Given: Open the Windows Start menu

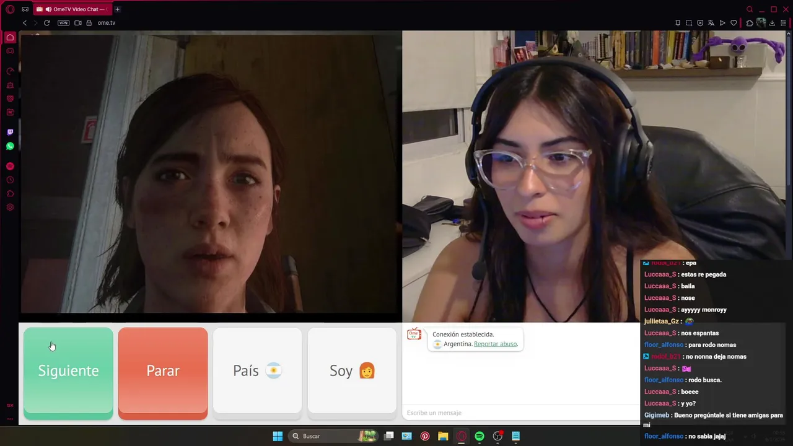Looking at the screenshot, I should tap(278, 436).
